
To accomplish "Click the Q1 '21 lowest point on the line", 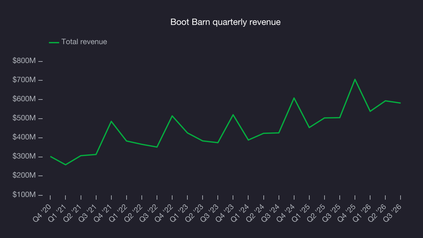I will point(65,165).
